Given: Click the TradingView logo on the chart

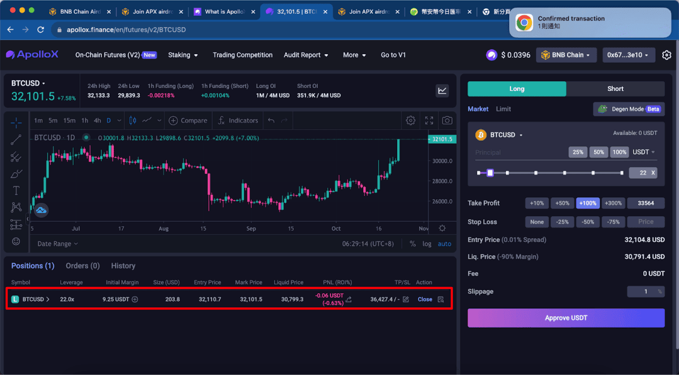Looking at the screenshot, I should tap(41, 211).
